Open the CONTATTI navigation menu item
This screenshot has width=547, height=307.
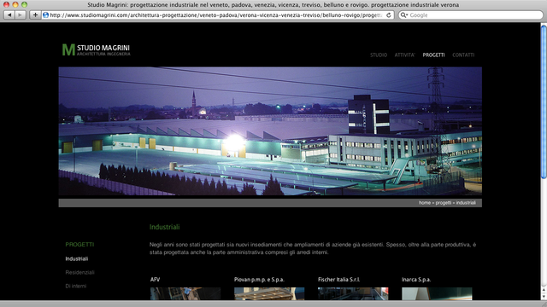(x=463, y=55)
